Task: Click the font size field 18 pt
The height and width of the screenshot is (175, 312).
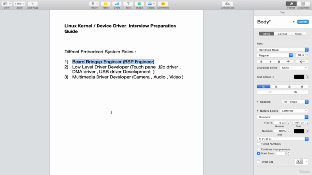Action: (300, 55)
